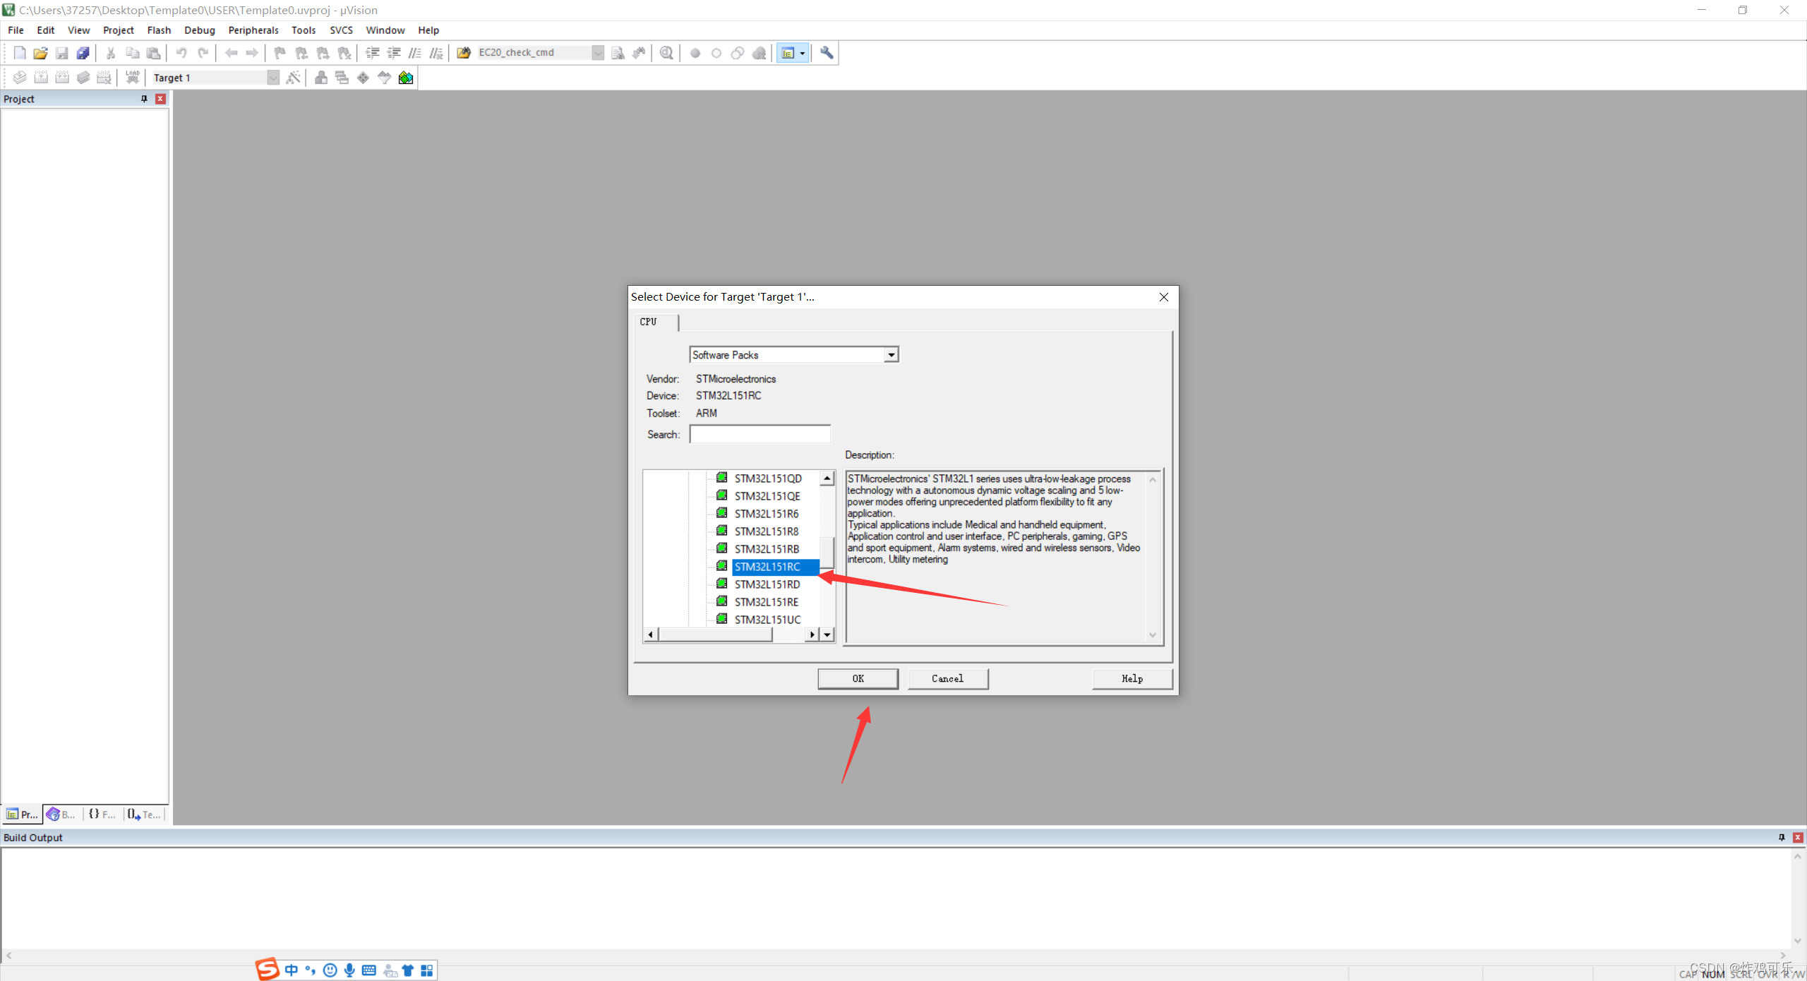Click the New file icon
Screen dimensions: 1807x981
[20, 53]
